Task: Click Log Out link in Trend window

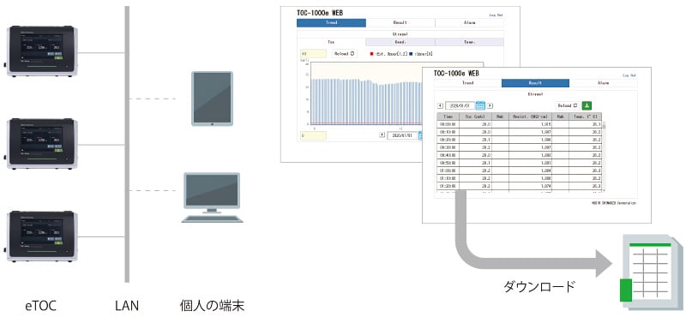Action: pyautogui.click(x=496, y=15)
